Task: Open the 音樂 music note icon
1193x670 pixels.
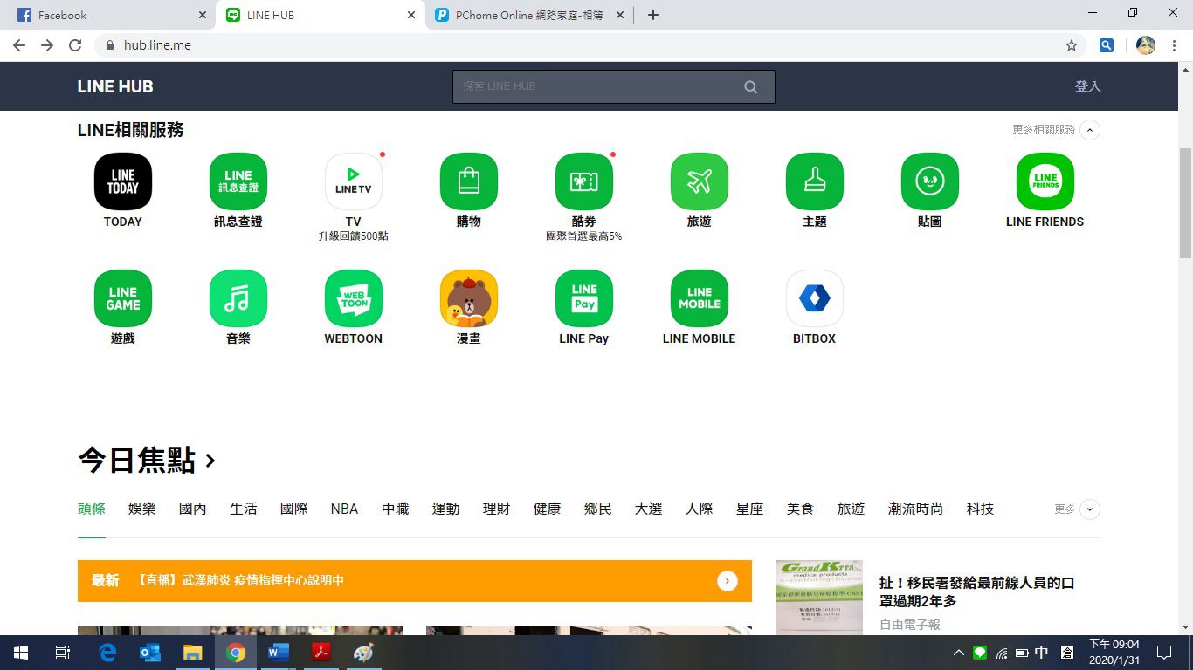Action: [238, 298]
